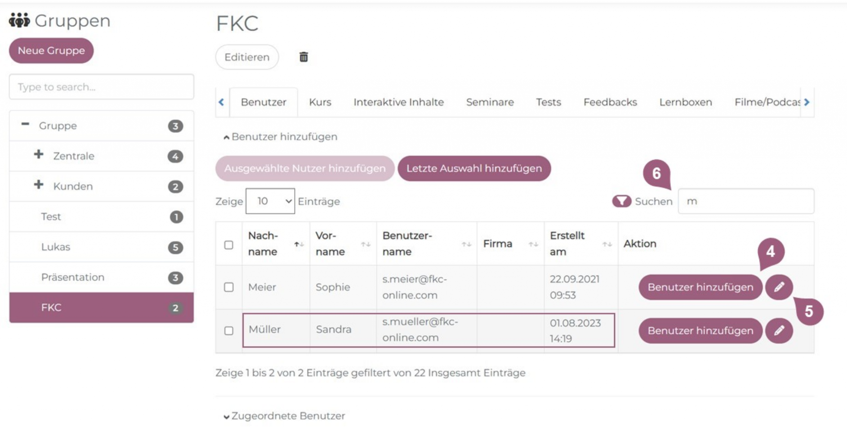The image size is (847, 427).
Task: Click the filter funnel icon beside Suchen
Action: [x=621, y=201]
